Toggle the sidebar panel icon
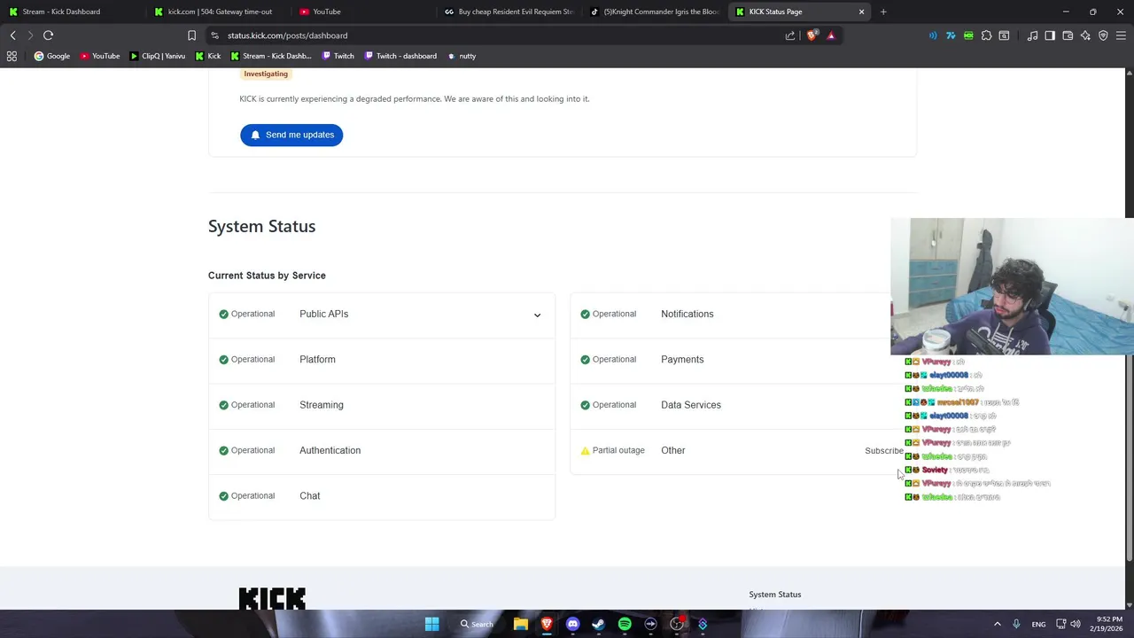The width and height of the screenshot is (1134, 638). click(x=1050, y=35)
